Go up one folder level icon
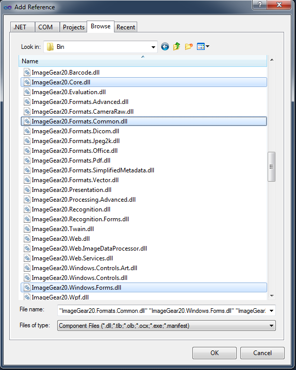Viewport: 296px width, 370px height. point(176,46)
